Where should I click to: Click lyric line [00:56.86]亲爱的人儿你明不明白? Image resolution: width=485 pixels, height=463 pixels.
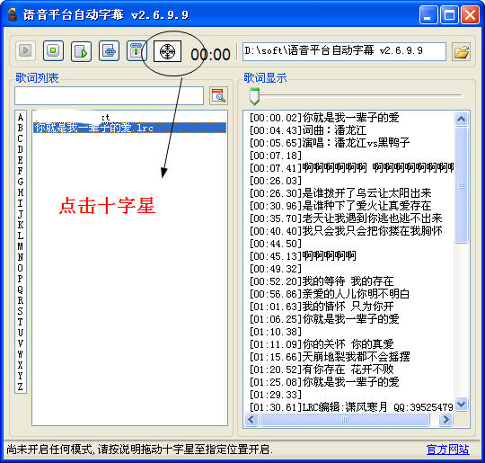click(x=330, y=294)
